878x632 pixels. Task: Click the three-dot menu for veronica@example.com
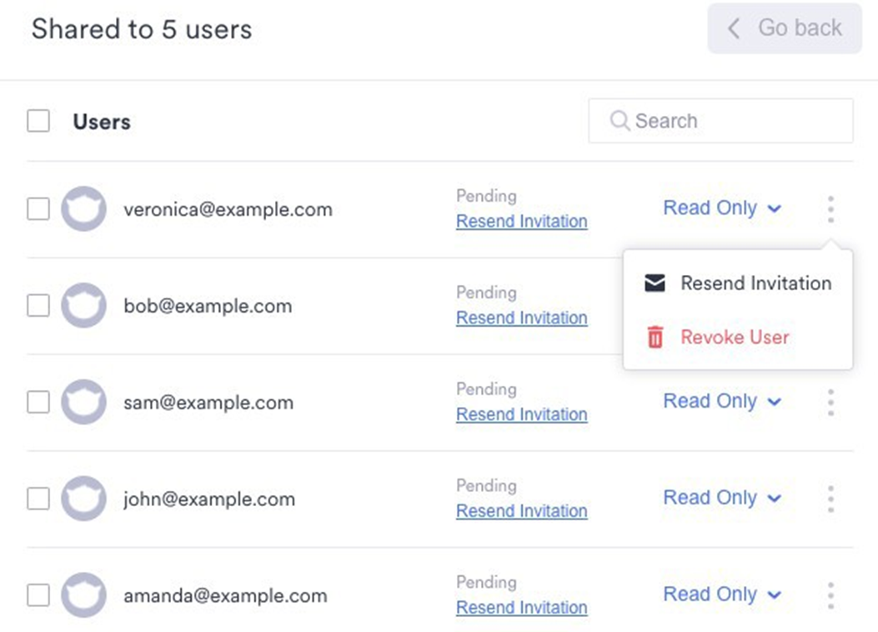tap(830, 208)
